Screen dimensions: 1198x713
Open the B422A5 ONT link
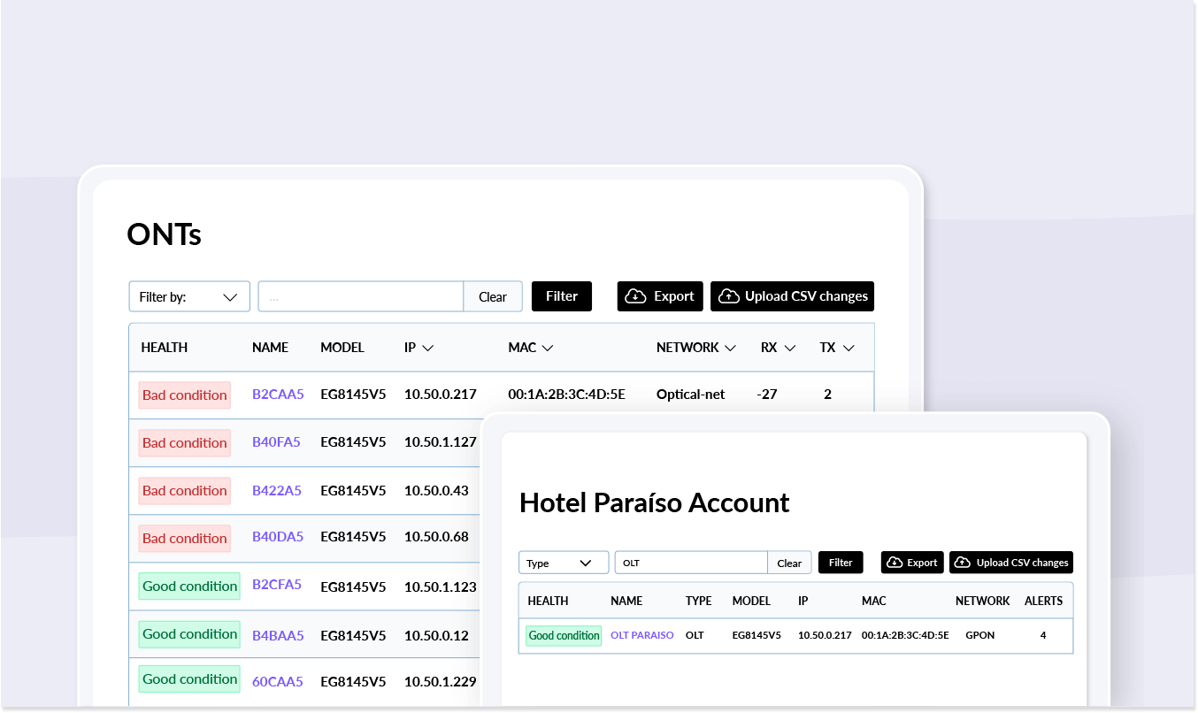pyautogui.click(x=277, y=490)
